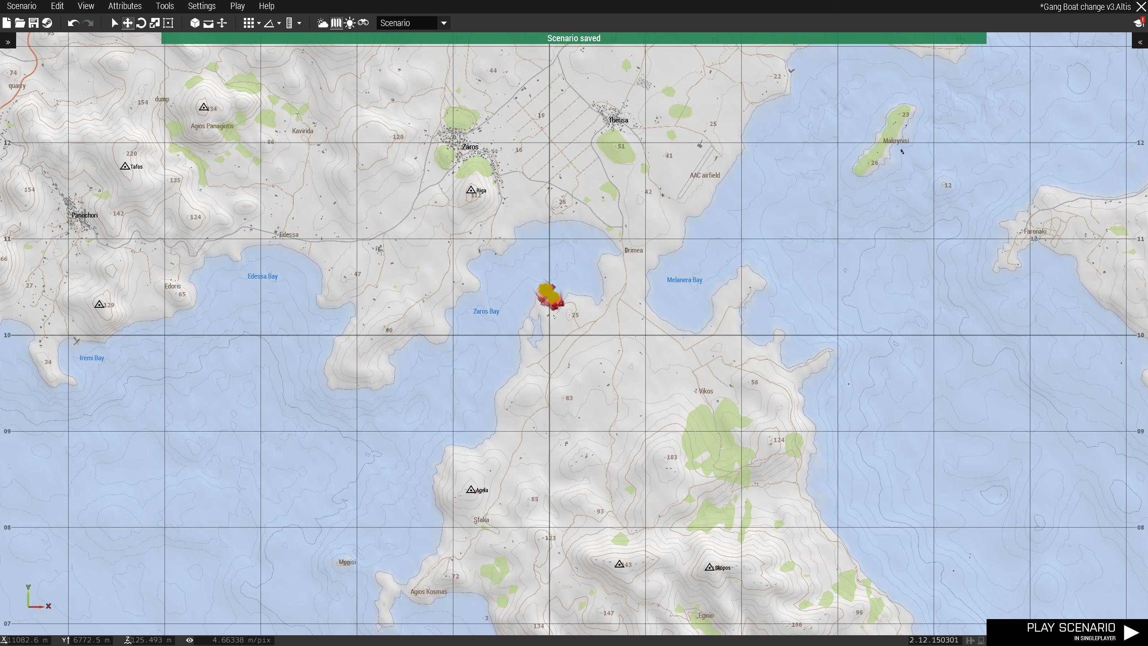Click the Edessa Bay label

pos(262,276)
